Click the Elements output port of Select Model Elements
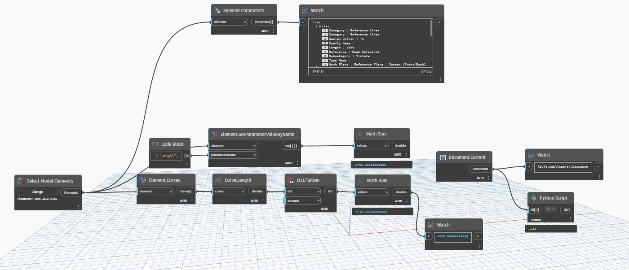 click(x=71, y=192)
